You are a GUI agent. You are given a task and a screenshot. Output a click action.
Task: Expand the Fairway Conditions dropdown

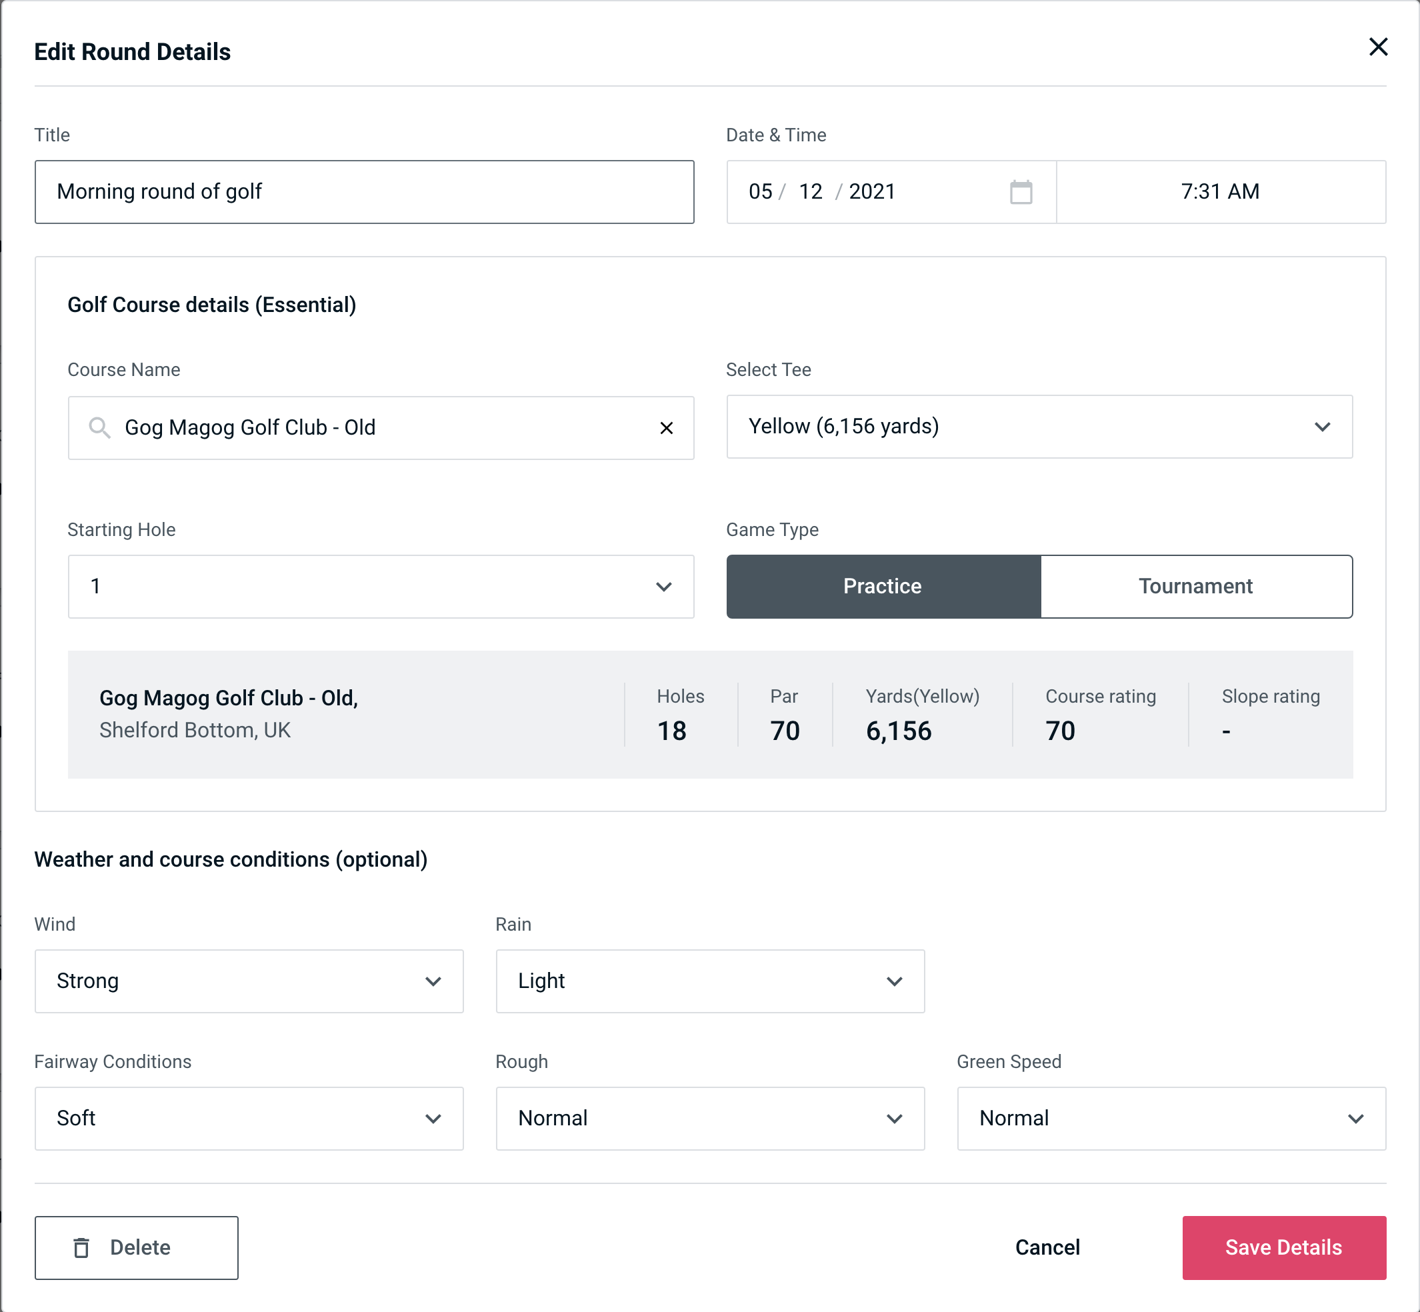click(247, 1119)
